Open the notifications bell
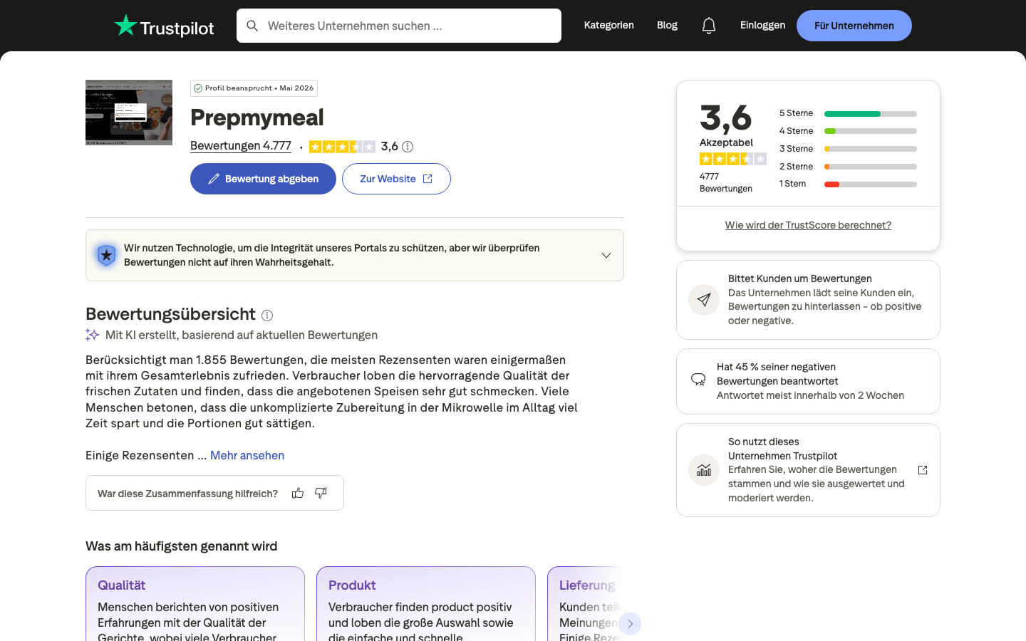This screenshot has height=641, width=1026. (709, 26)
